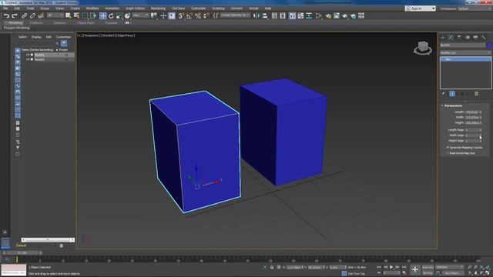Toggle Spinner Snap in toolbar
This screenshot has height=277, width=493.
point(206,15)
